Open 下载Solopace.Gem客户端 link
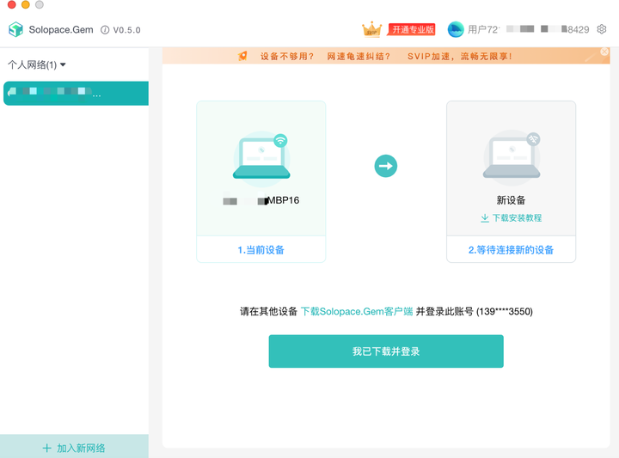 click(x=357, y=312)
